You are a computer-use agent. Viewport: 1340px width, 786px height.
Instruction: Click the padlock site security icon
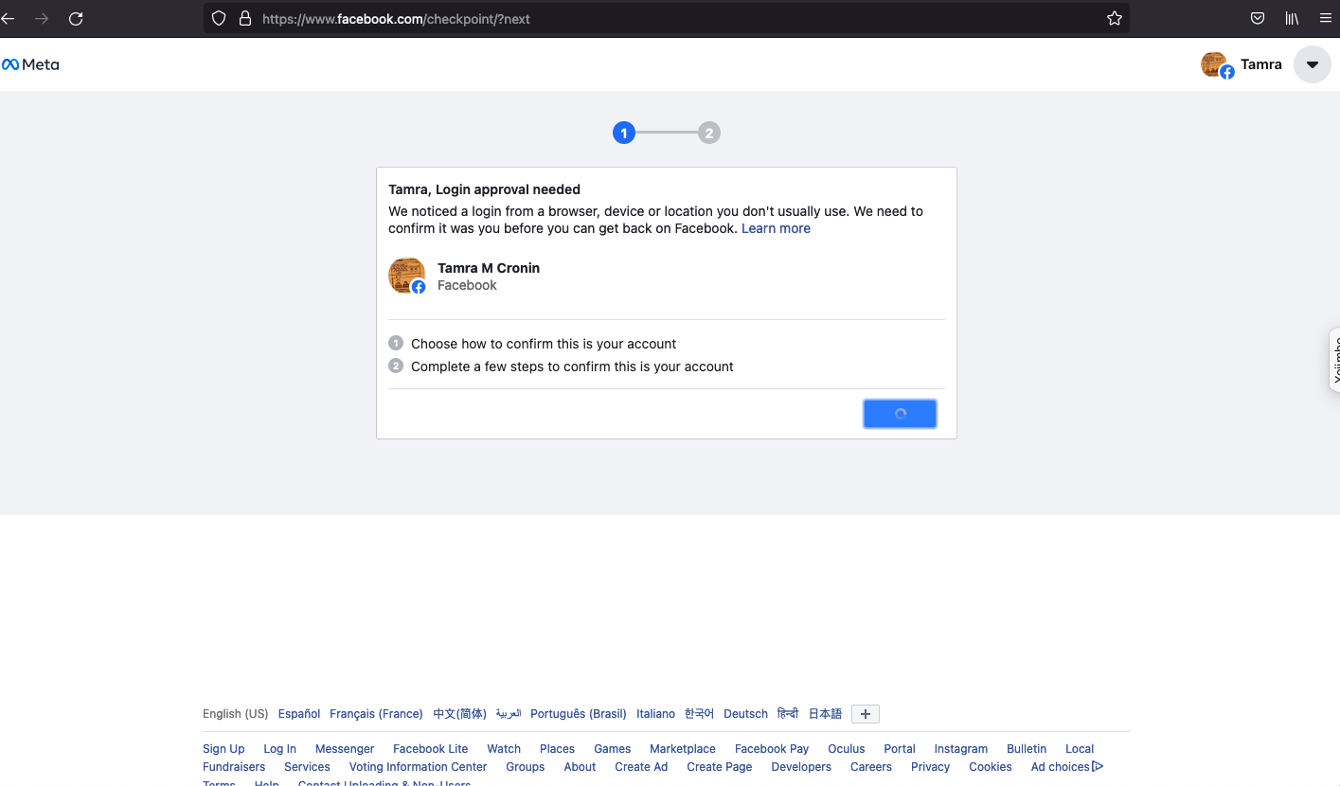point(245,18)
